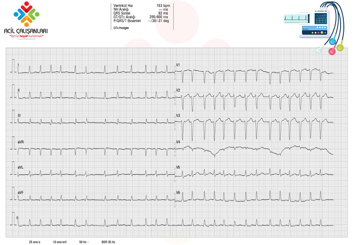Click the pink electrode pad
The height and width of the screenshot is (245, 354).
click(332, 51)
